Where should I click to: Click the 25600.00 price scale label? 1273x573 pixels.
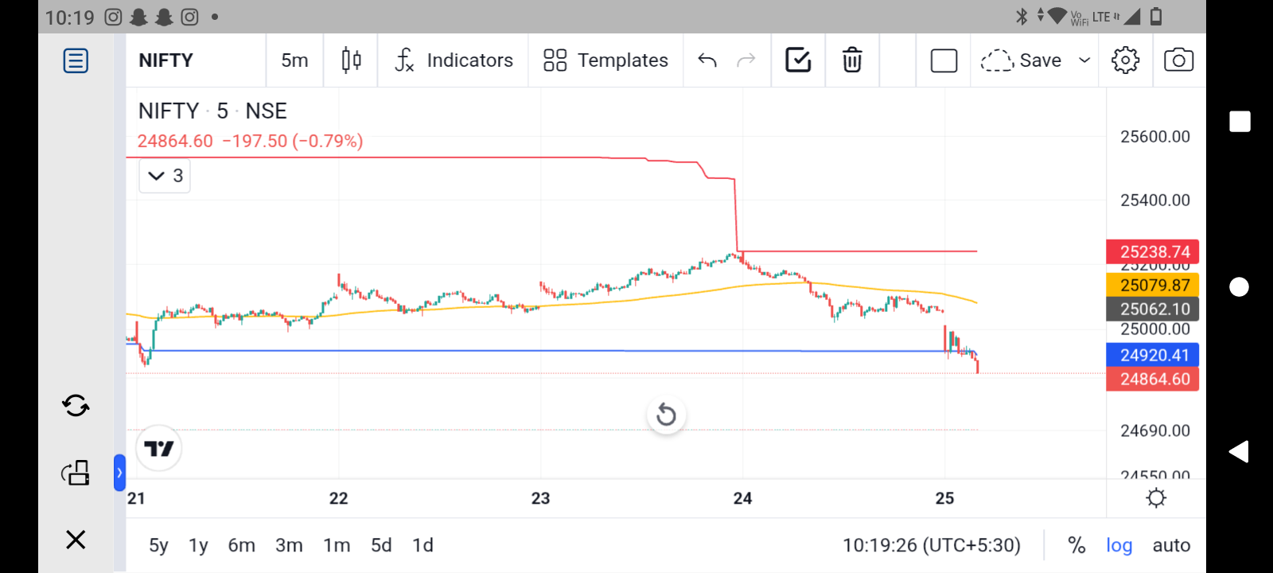coord(1155,137)
